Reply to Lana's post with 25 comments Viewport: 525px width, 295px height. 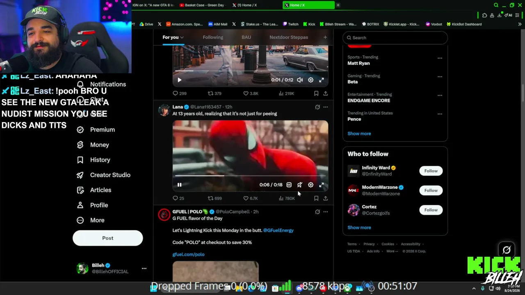click(x=178, y=198)
